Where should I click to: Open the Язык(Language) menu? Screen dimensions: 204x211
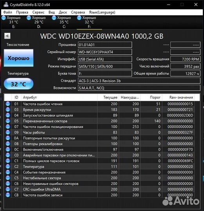tap(102, 12)
